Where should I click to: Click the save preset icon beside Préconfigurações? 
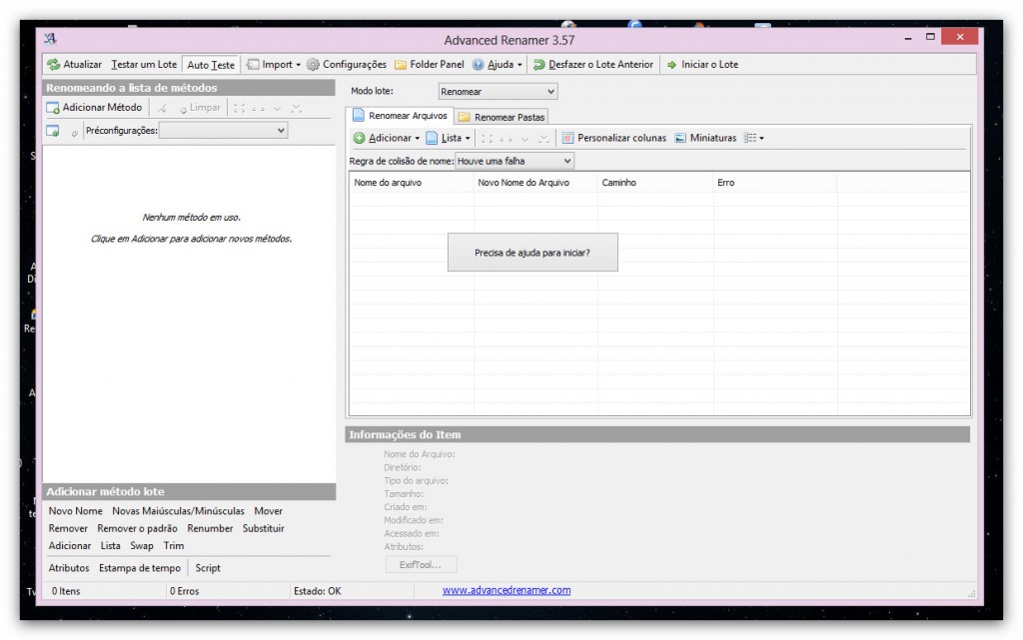coord(53,131)
